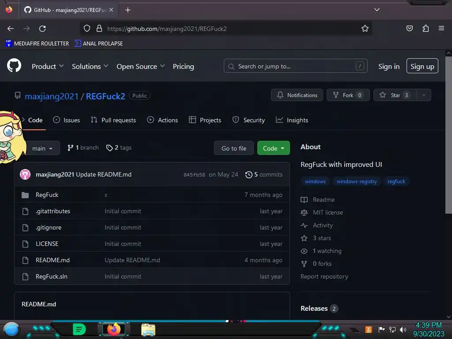Open the maxjiang2021 owner profile link

tap(51, 96)
